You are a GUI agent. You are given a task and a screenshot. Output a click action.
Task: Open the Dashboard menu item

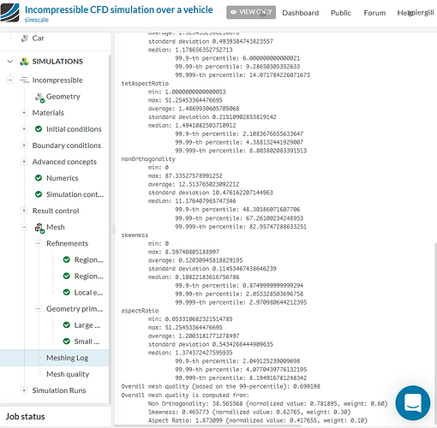point(301,13)
